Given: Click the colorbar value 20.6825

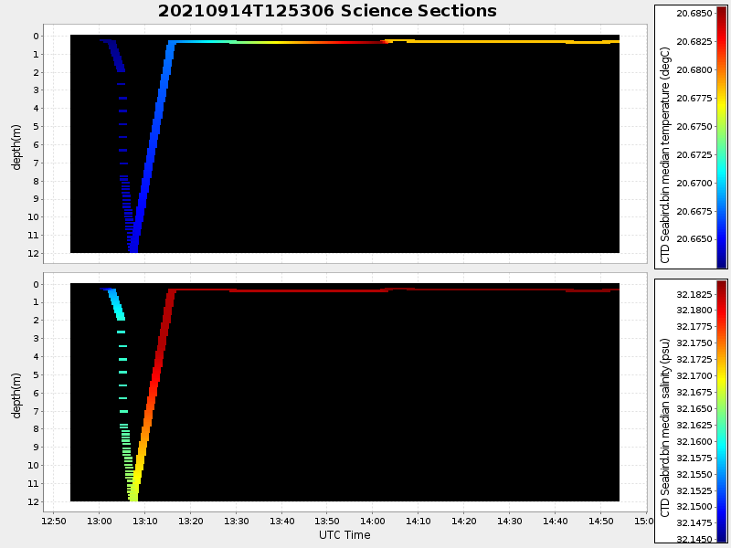Looking at the screenshot, I should coord(694,42).
